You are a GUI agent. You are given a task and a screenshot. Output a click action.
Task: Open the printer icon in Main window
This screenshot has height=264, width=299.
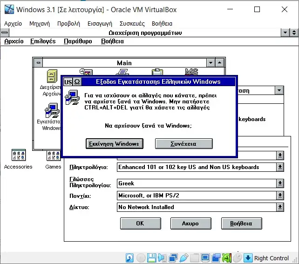[122, 72]
